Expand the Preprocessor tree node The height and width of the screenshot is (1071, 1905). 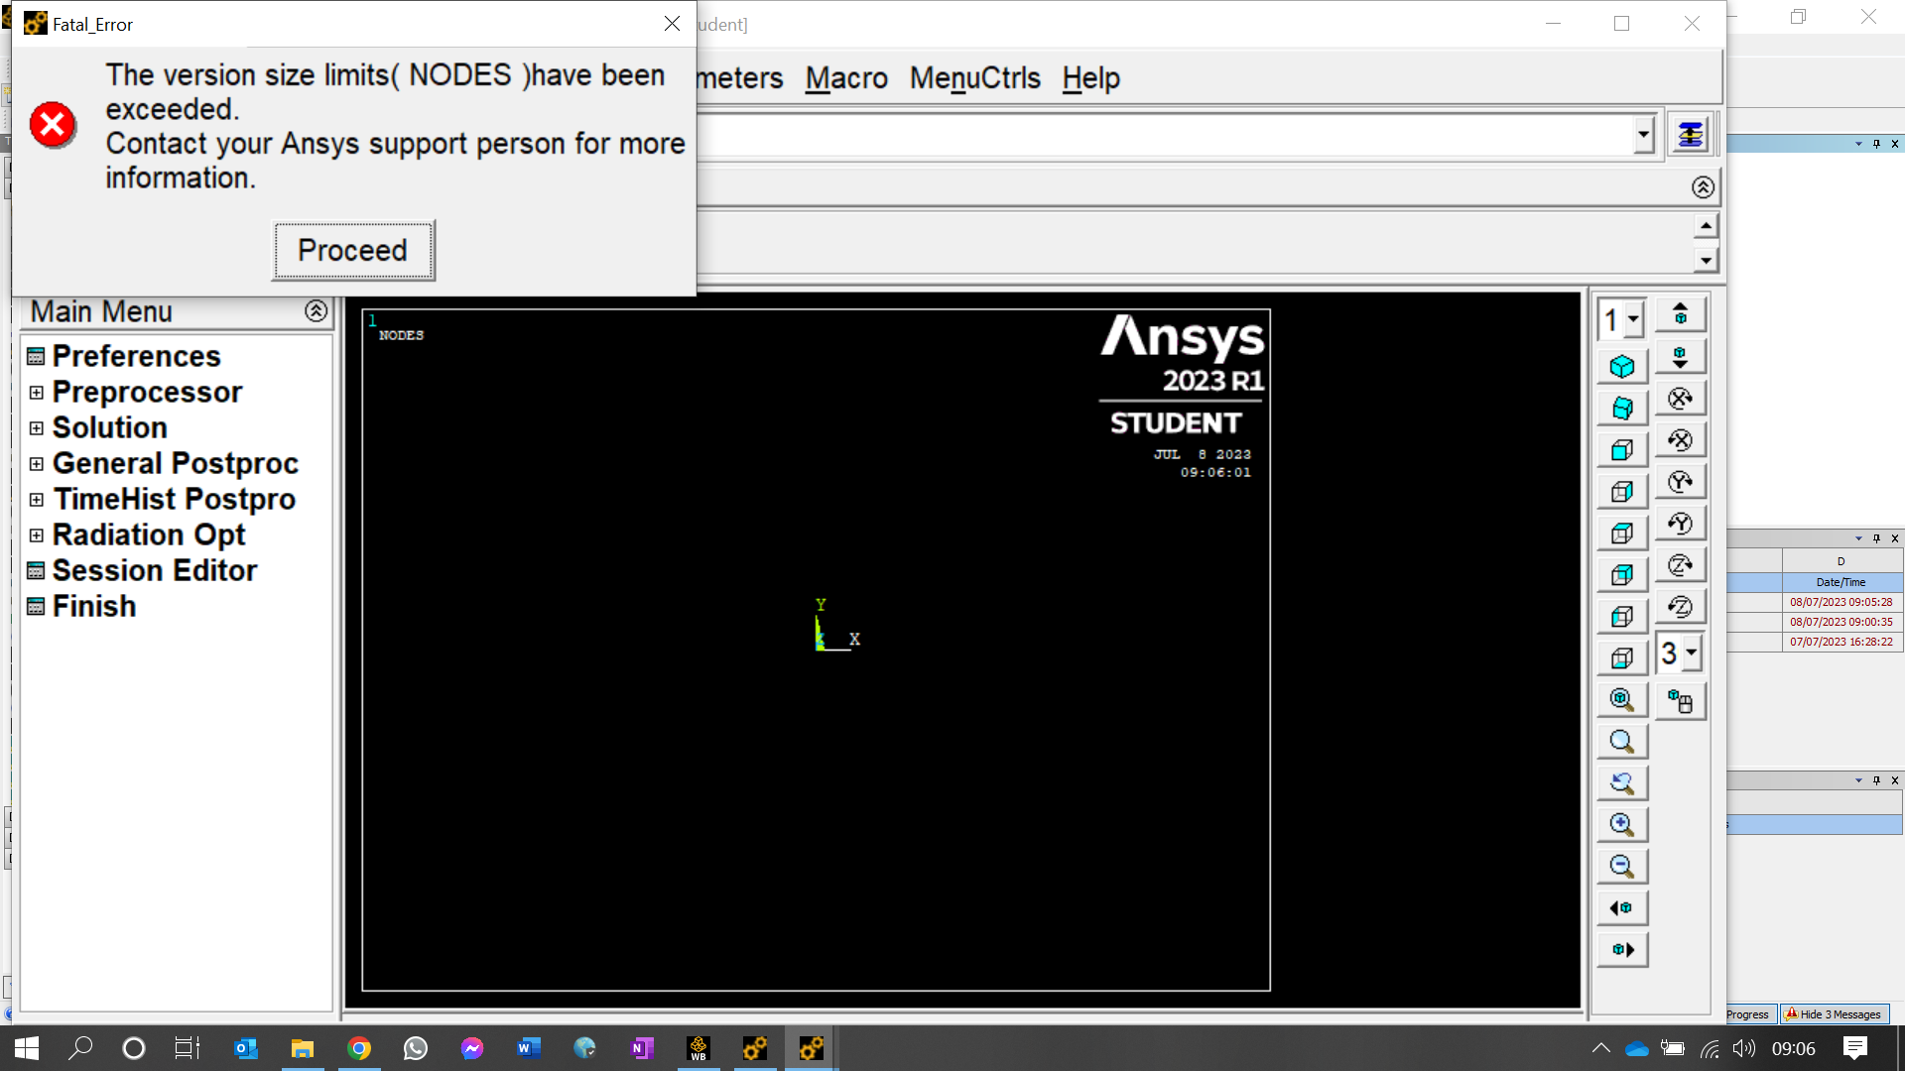(x=37, y=393)
